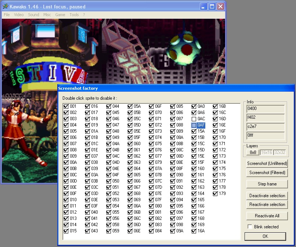Click the Info field showing 0fff
The height and width of the screenshot is (247, 296).
(266, 136)
